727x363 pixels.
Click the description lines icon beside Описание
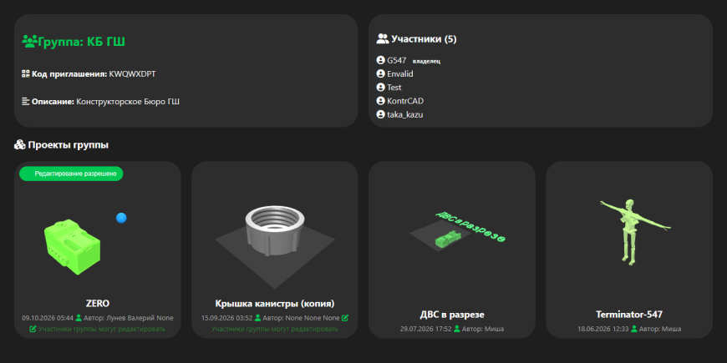click(26, 101)
